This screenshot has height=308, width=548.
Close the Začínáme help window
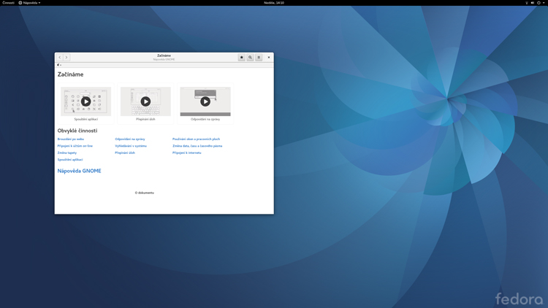coord(269,57)
